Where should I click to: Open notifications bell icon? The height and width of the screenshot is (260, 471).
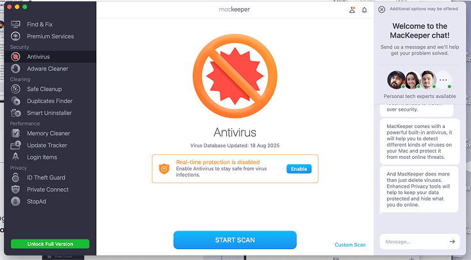(365, 10)
